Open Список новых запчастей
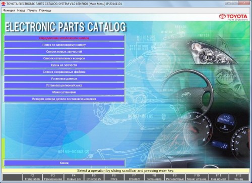This screenshot has height=183, width=252. click(x=64, y=52)
